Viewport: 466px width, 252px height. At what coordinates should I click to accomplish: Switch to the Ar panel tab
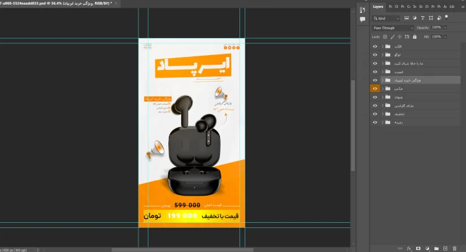pyautogui.click(x=445, y=6)
